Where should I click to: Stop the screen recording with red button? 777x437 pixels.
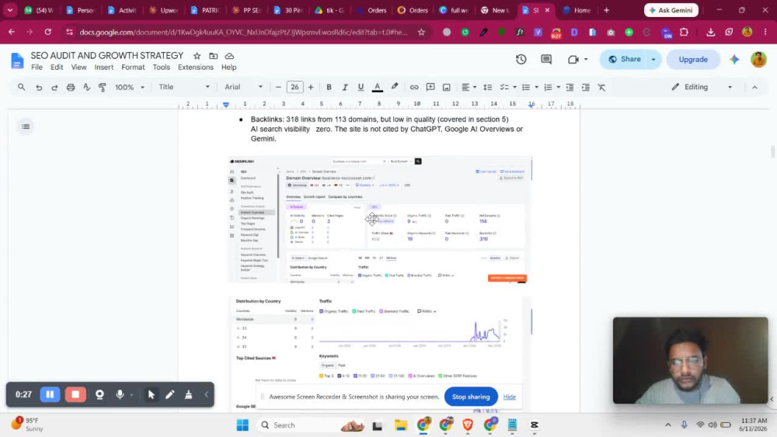[x=75, y=394]
